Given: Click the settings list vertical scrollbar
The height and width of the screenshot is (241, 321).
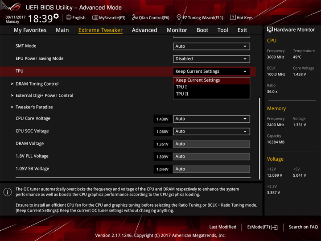Looking at the screenshot, I should coord(259,139).
